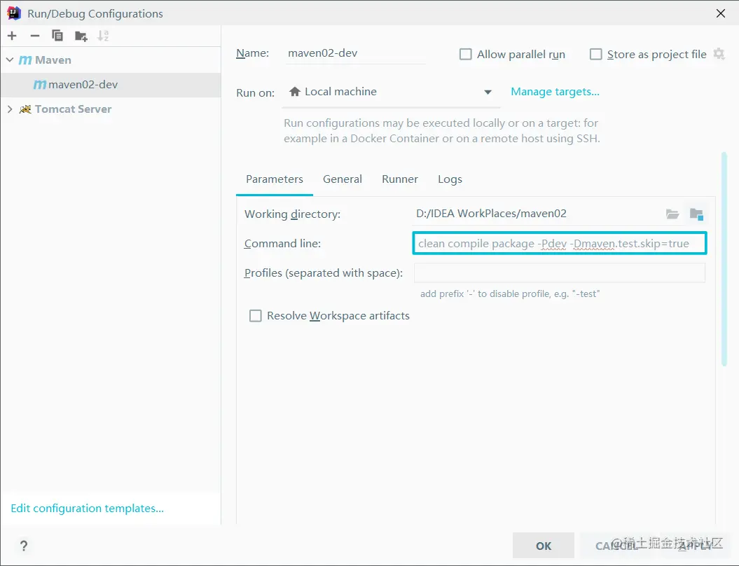Open the Runner tab

pyautogui.click(x=400, y=179)
